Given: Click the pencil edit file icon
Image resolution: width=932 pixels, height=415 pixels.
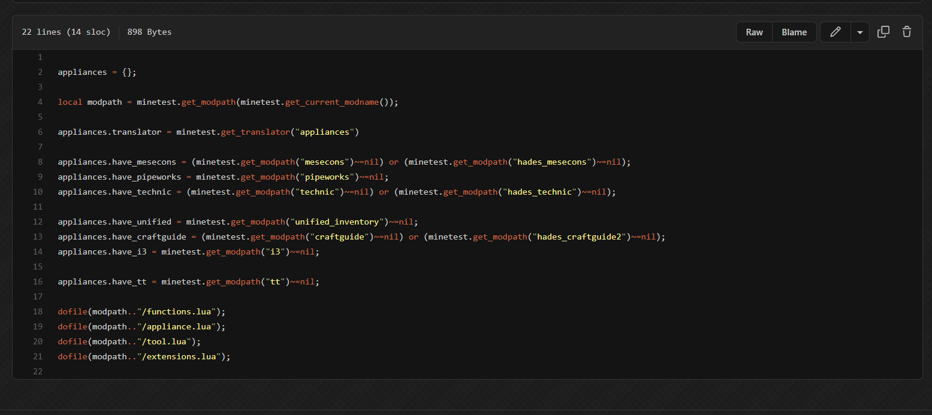Looking at the screenshot, I should click(x=835, y=32).
